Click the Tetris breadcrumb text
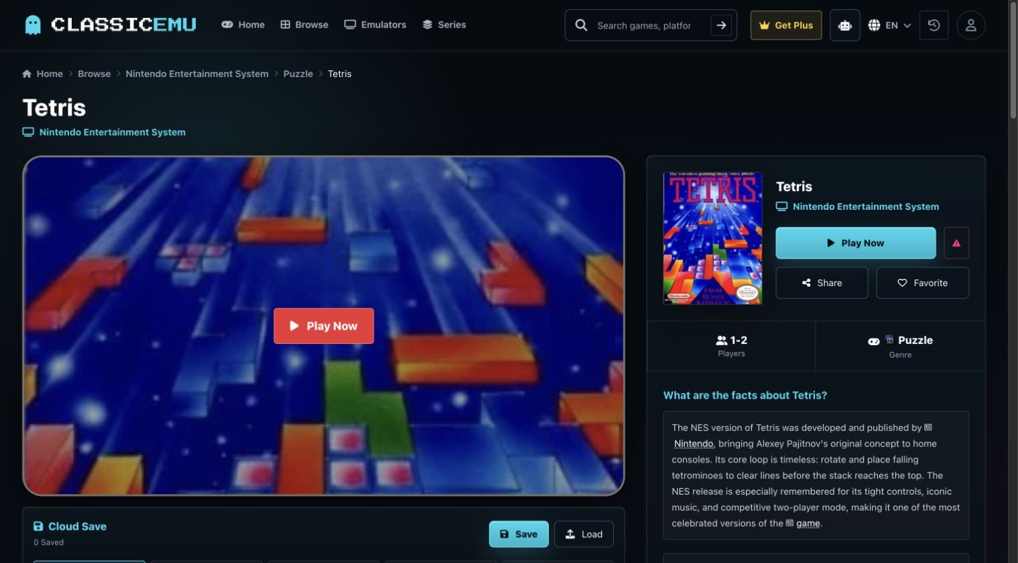1018x563 pixels. click(x=340, y=74)
